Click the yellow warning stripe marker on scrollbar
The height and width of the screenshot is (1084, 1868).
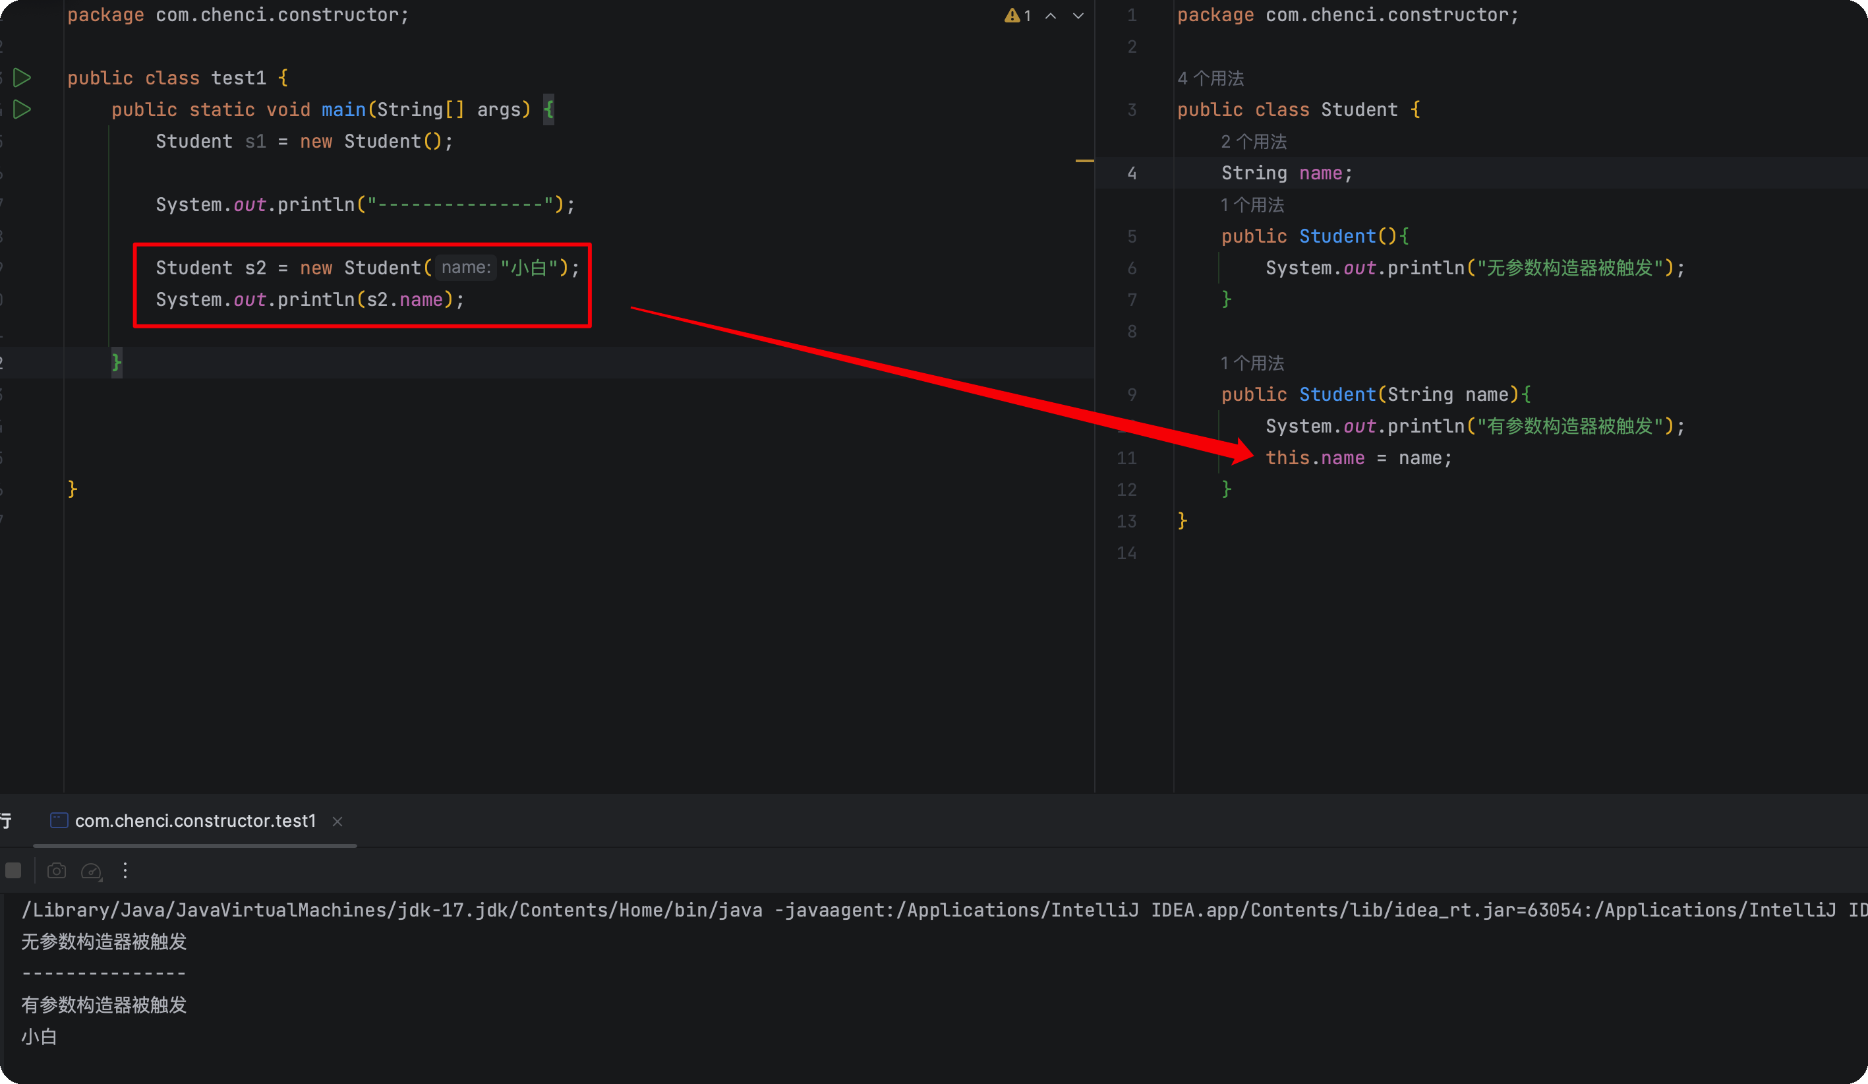point(1084,160)
